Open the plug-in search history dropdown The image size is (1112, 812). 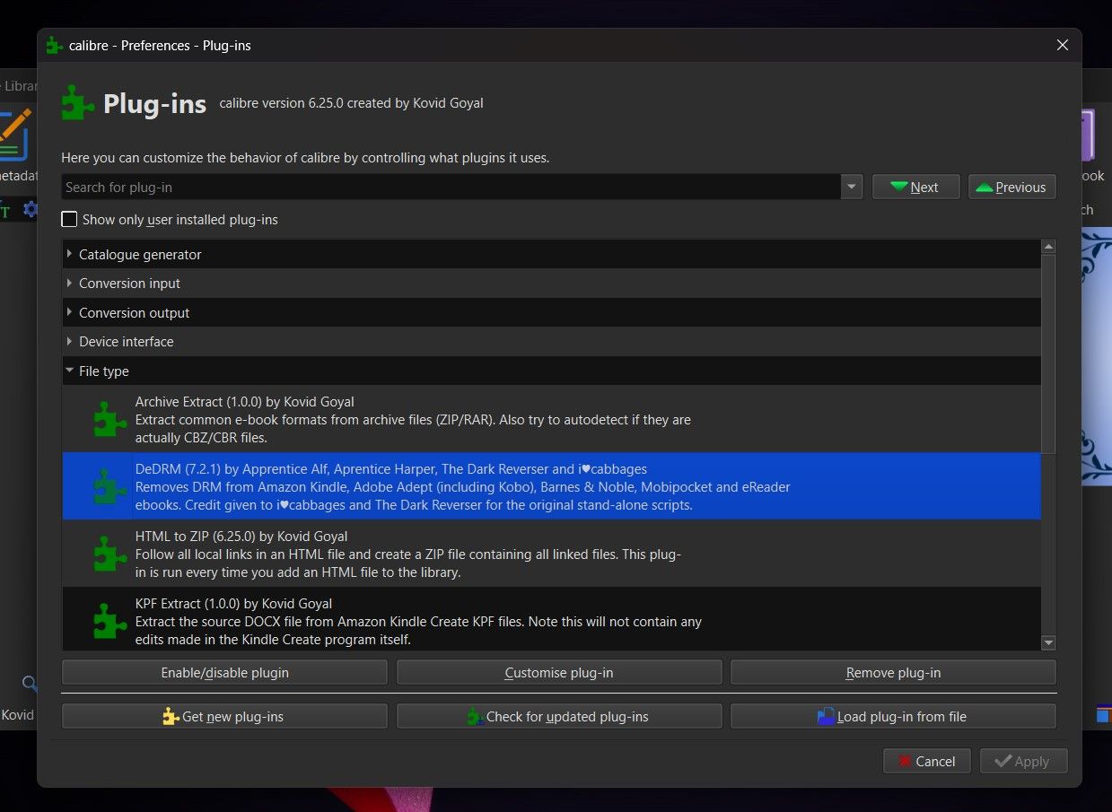click(850, 187)
